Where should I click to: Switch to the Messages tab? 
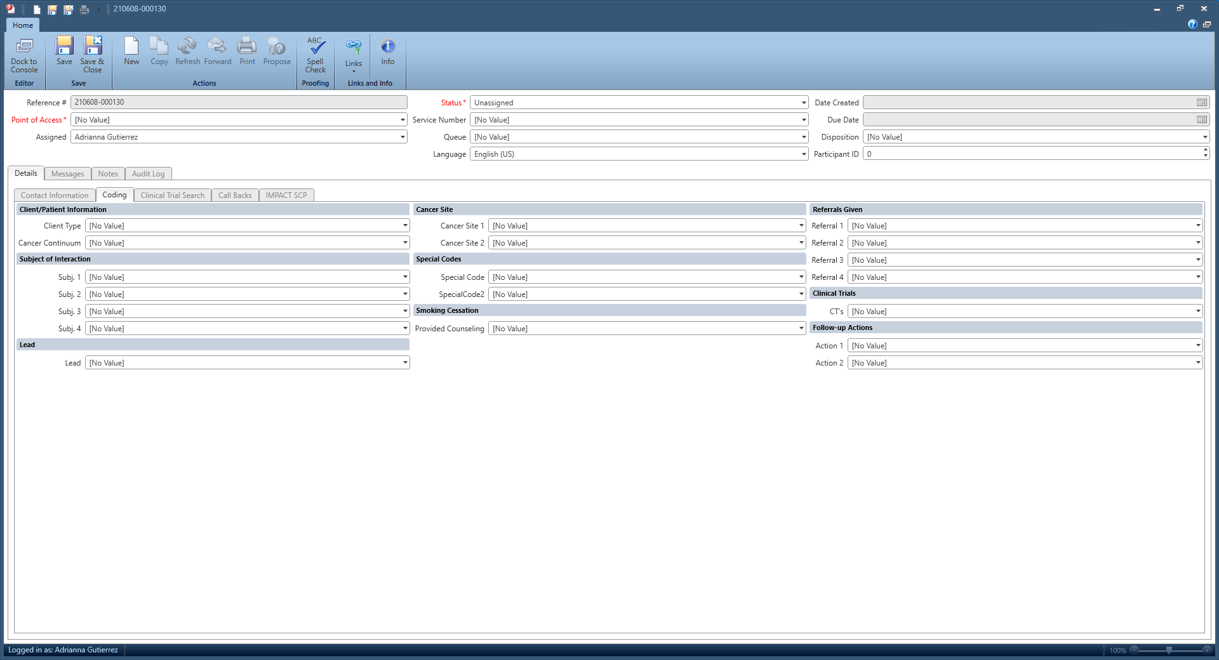[x=67, y=174]
